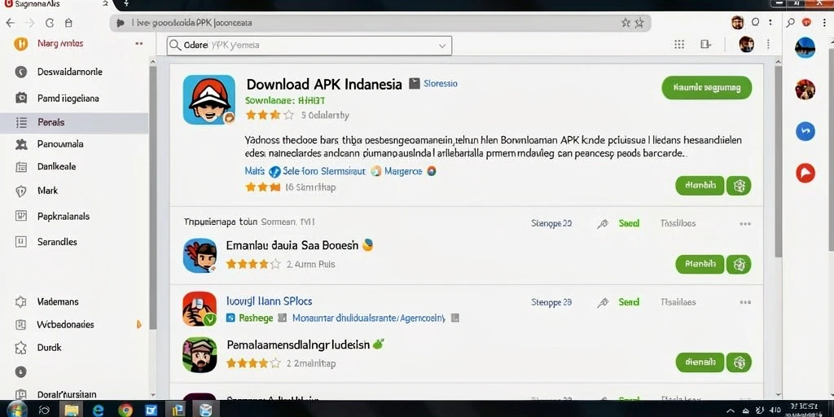Open the Pemalaamensdlaingr ludelsln app
834x417 pixels.
tap(298, 345)
